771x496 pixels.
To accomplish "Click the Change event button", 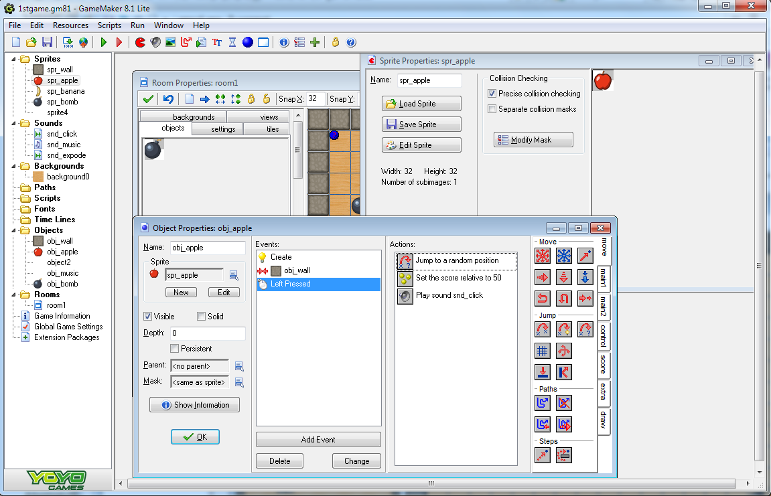I will (356, 461).
